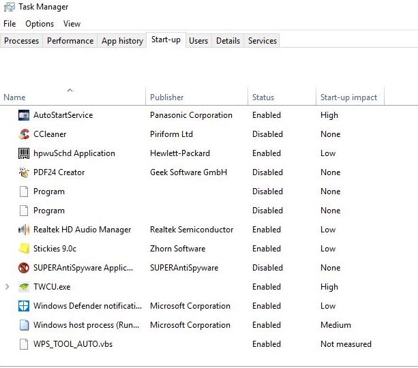Click the WPS_TOOL_AUTO.vbs file icon
The height and width of the screenshot is (368, 418).
tap(24, 344)
